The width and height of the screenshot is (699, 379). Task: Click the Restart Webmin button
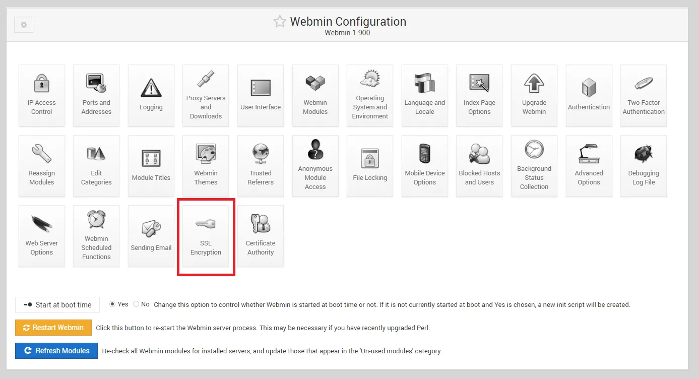pyautogui.click(x=53, y=328)
